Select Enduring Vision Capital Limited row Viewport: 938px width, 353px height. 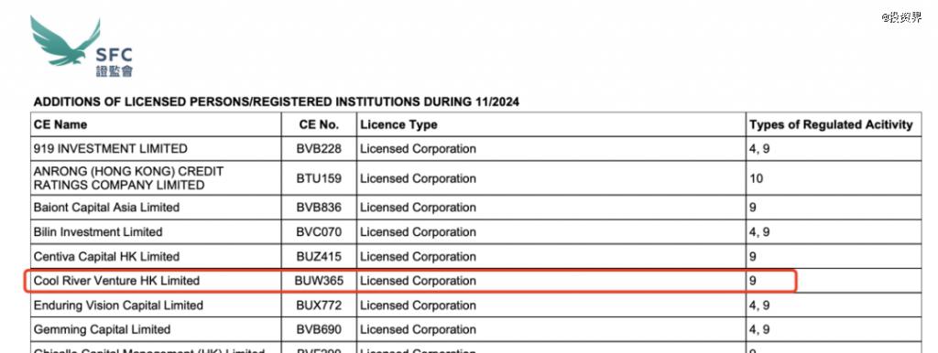point(476,305)
